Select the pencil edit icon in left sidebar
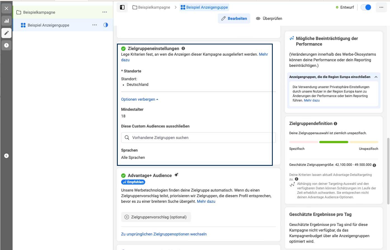This screenshot has width=390, height=250. point(6,33)
